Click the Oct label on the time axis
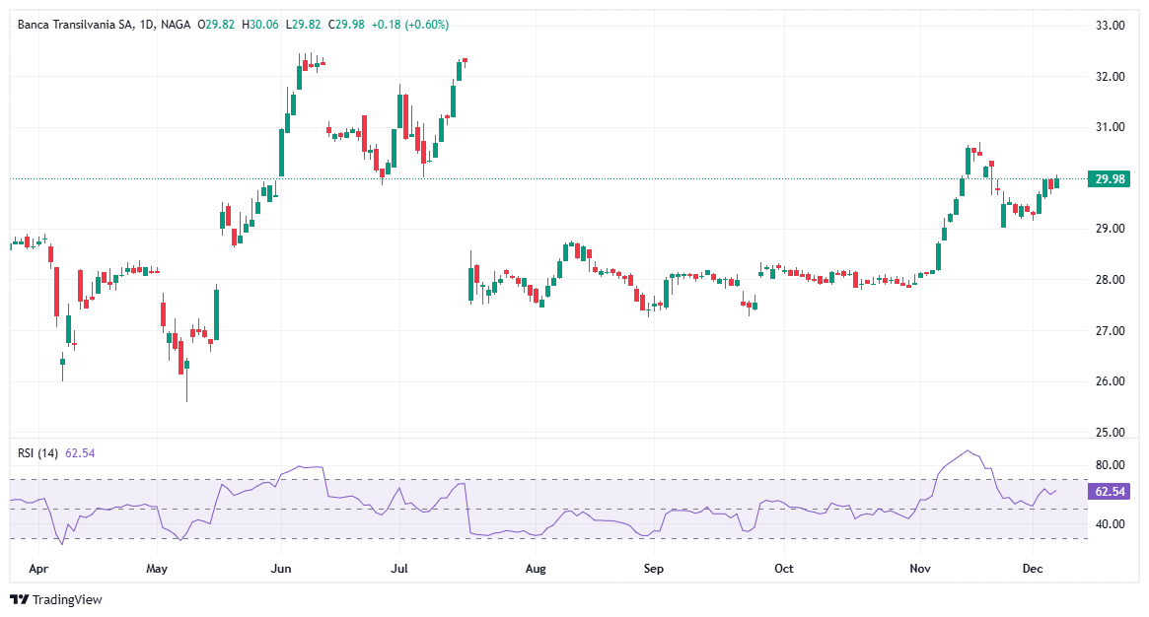Screen dimensions: 1149x617 pyautogui.click(x=784, y=569)
